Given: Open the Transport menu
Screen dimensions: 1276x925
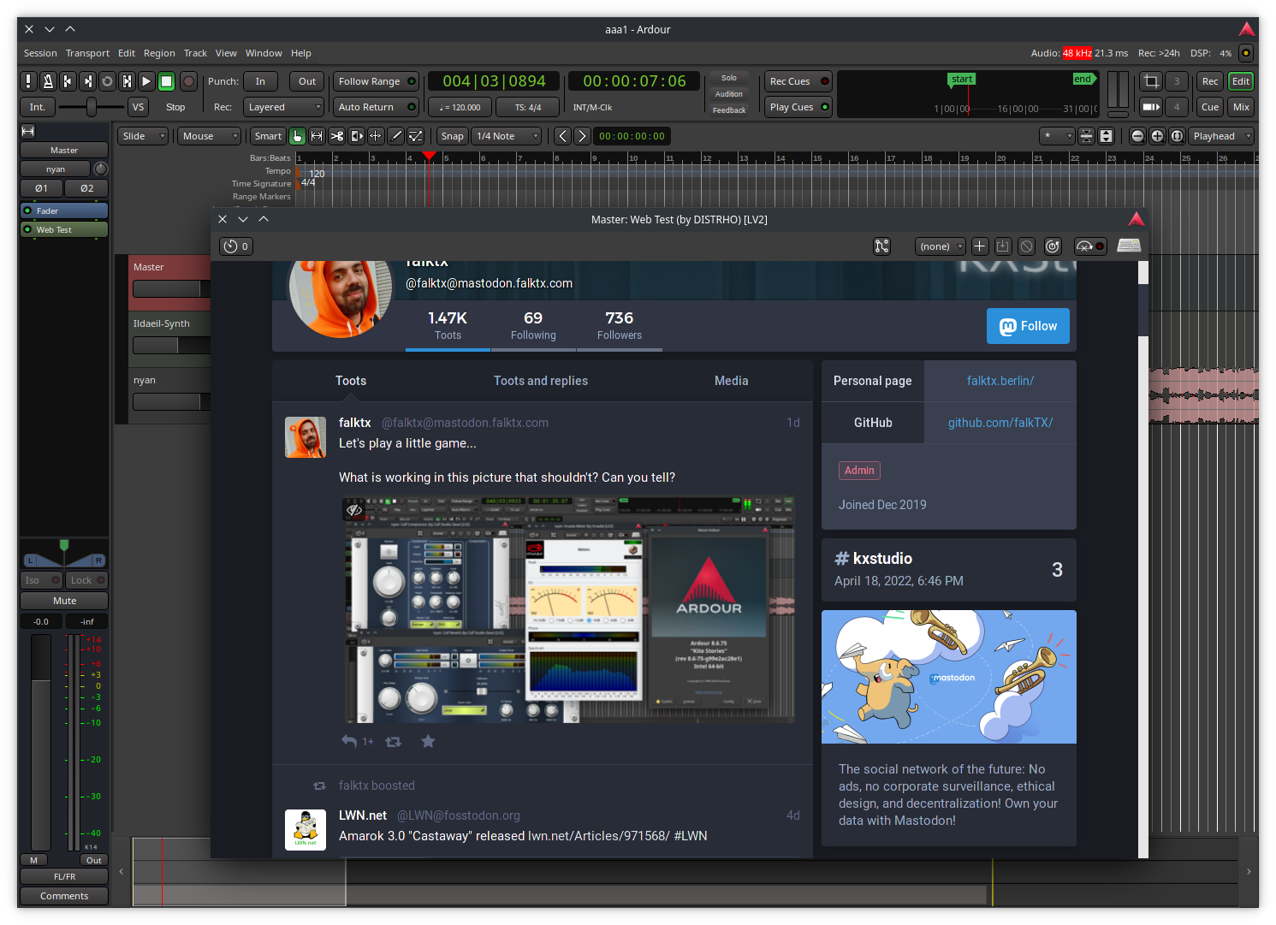Looking at the screenshot, I should (x=87, y=53).
